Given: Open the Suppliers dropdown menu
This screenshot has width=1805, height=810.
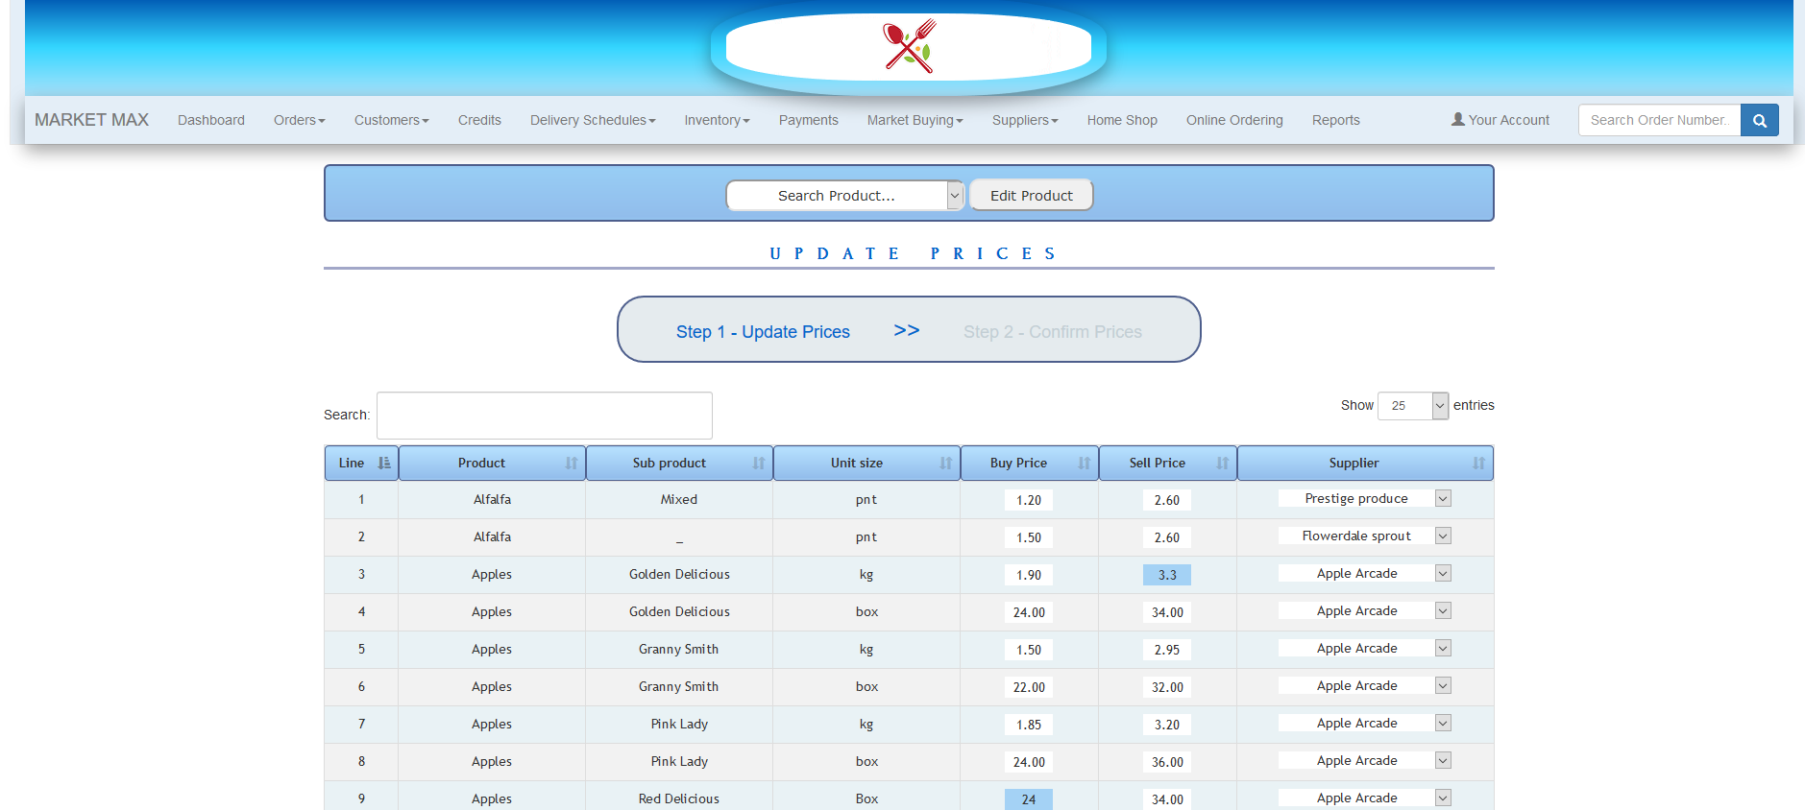Looking at the screenshot, I should click(x=1025, y=120).
